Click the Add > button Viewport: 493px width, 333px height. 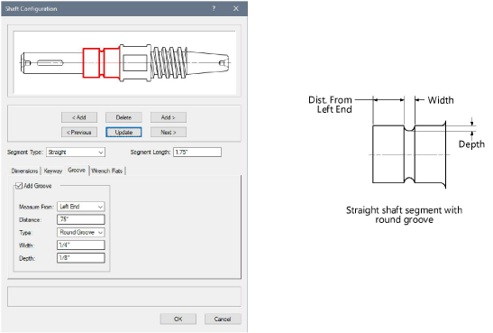point(169,117)
